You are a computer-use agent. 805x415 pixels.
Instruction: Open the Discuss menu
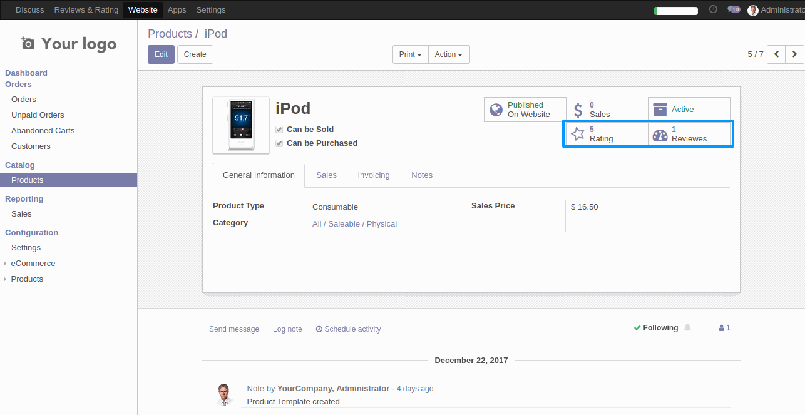tap(29, 10)
